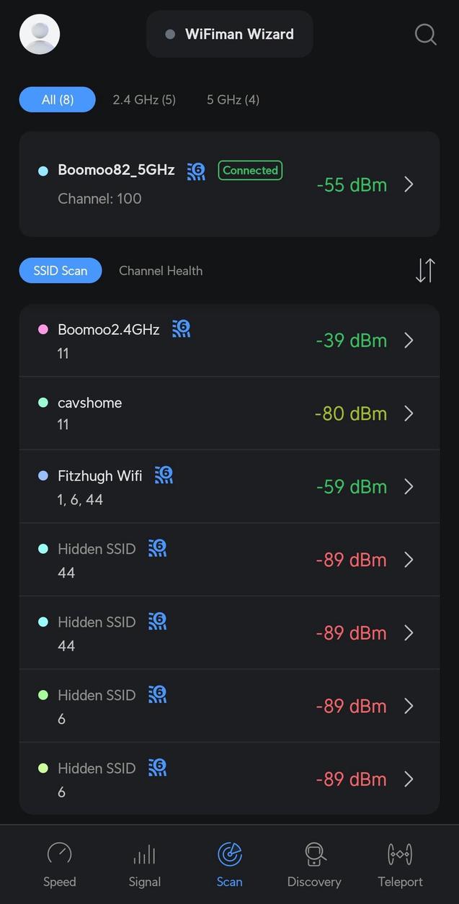This screenshot has height=904, width=459.
Task: Enable the All networks filter
Action: point(57,99)
